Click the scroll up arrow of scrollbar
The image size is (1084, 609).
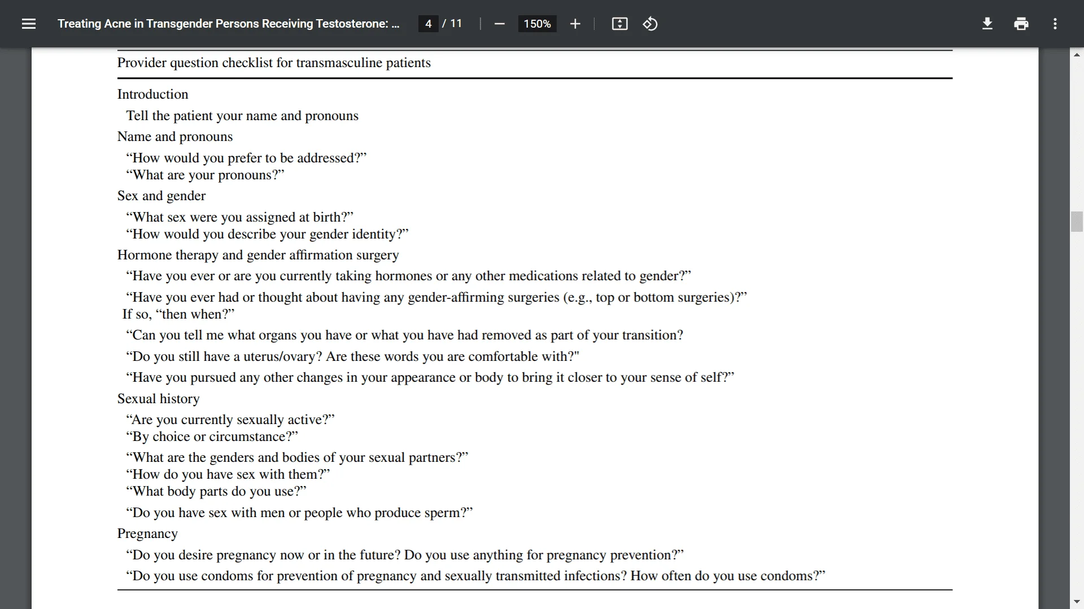click(x=1077, y=55)
